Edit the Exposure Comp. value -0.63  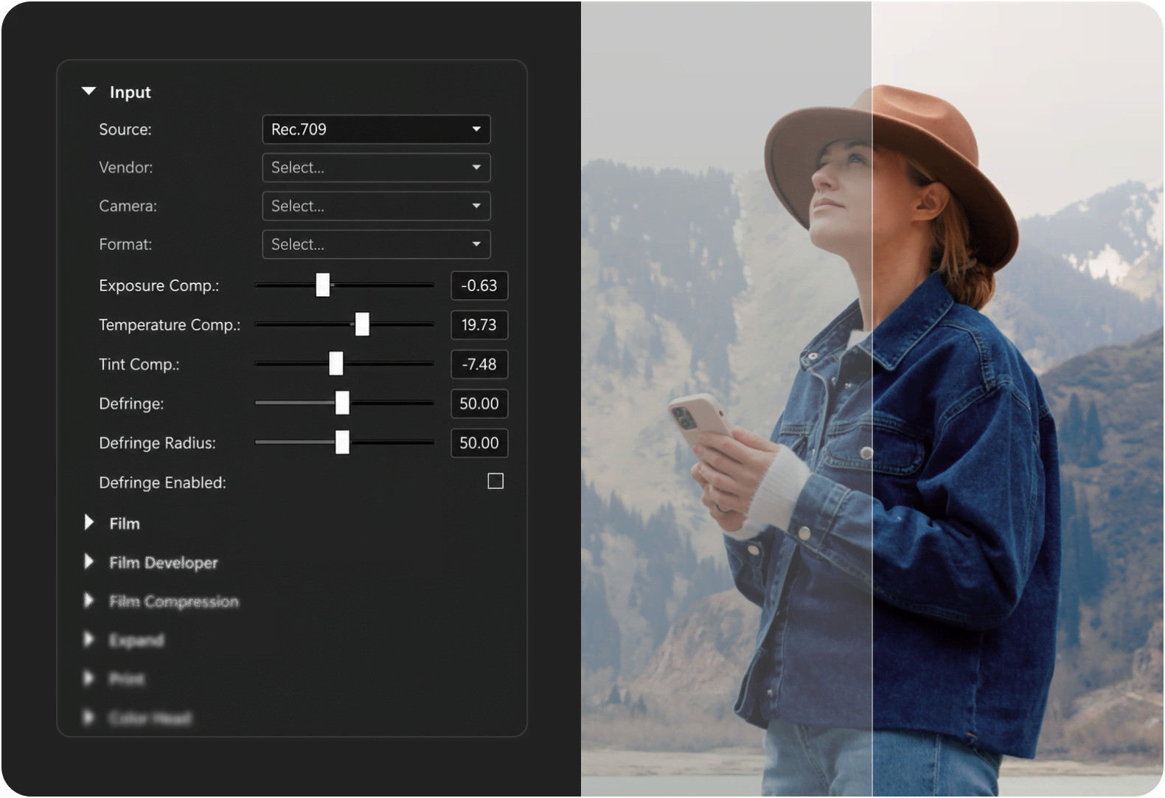pyautogui.click(x=479, y=285)
